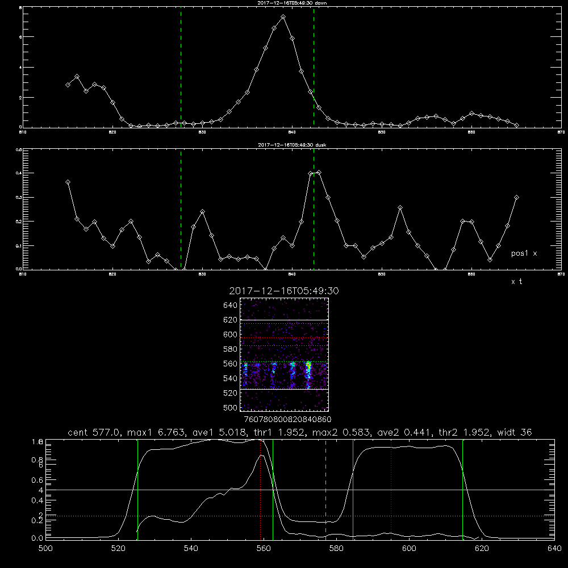The image size is (568, 568).
Task: Click the green vertical line near 562 in bottom plot
Action: tap(273, 490)
